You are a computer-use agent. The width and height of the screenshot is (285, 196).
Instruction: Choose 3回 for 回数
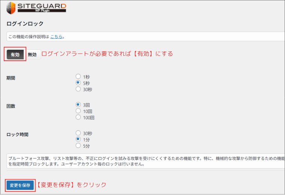click(78, 105)
